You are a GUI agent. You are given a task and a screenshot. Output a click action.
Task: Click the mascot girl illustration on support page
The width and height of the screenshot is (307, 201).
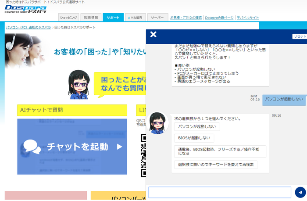pyautogui.click(x=79, y=85)
